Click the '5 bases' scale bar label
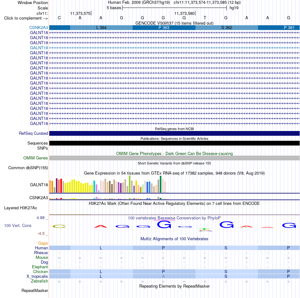The height and width of the screenshot is (298, 300). (114, 8)
